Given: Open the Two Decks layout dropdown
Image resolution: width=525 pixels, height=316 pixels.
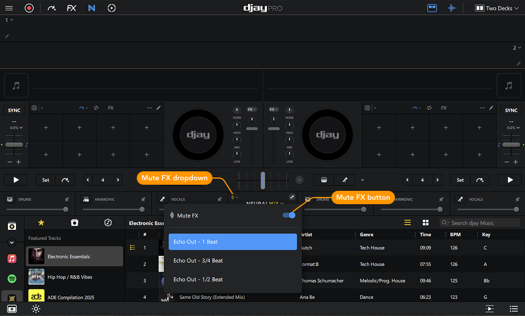Looking at the screenshot, I should [497, 8].
